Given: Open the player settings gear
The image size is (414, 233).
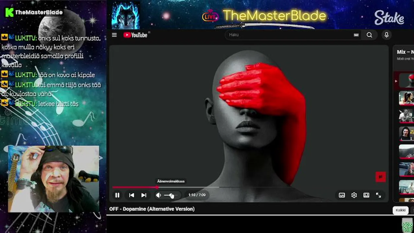Looking at the screenshot, I should click(354, 195).
